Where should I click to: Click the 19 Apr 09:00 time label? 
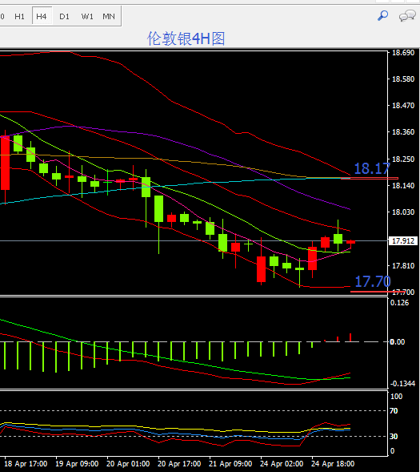pos(77,463)
